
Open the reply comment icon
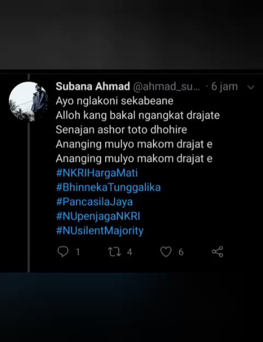tap(63, 252)
